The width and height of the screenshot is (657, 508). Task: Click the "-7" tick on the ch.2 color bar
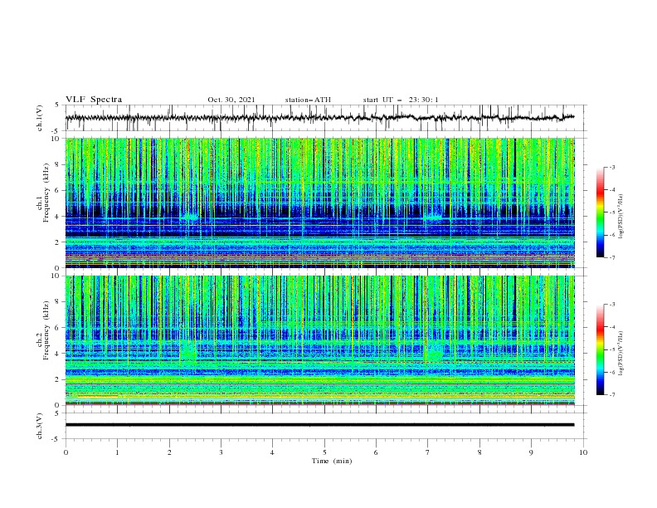[611, 394]
